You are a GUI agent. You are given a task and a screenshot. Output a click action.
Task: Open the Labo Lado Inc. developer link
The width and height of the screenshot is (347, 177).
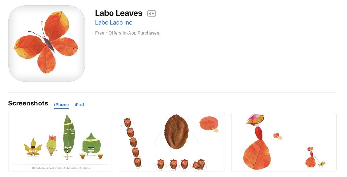point(114,22)
